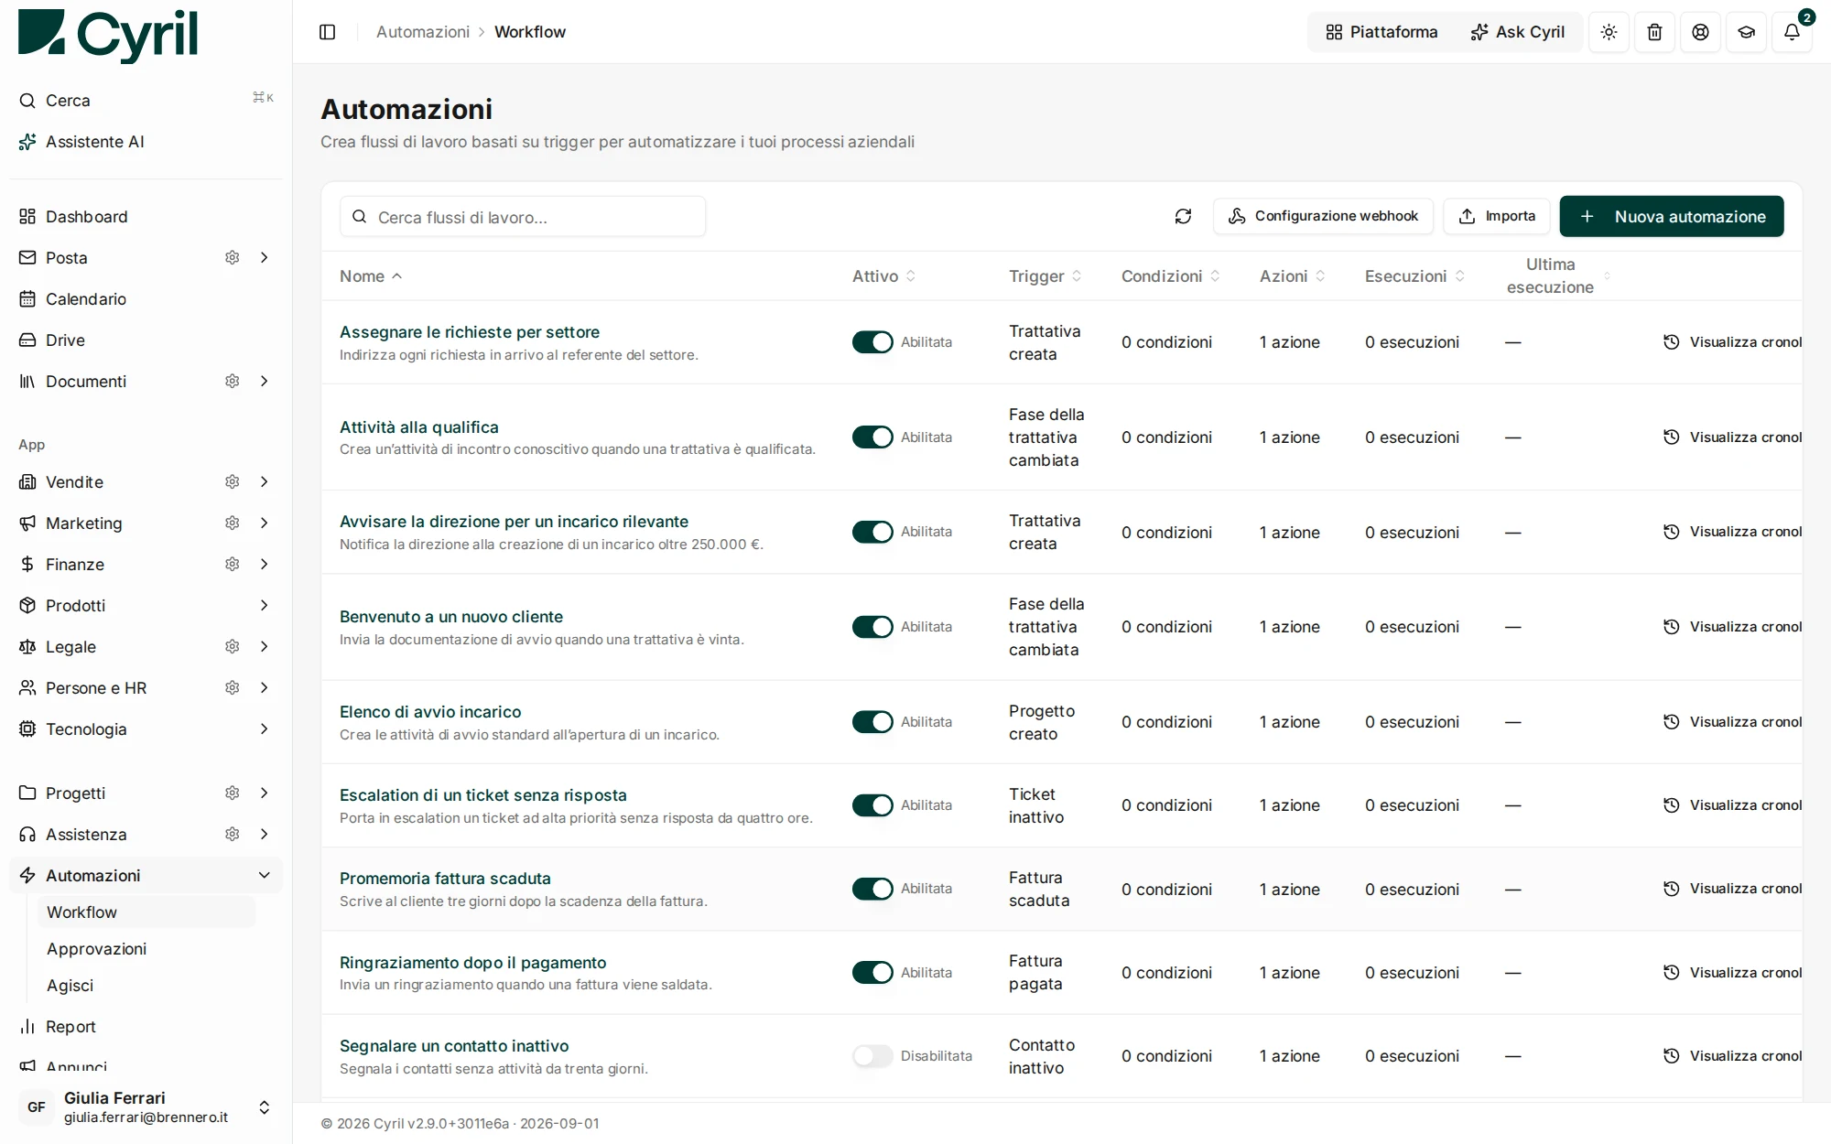Toggle the sidebar panel icon
This screenshot has height=1144, width=1831.
[x=327, y=32]
